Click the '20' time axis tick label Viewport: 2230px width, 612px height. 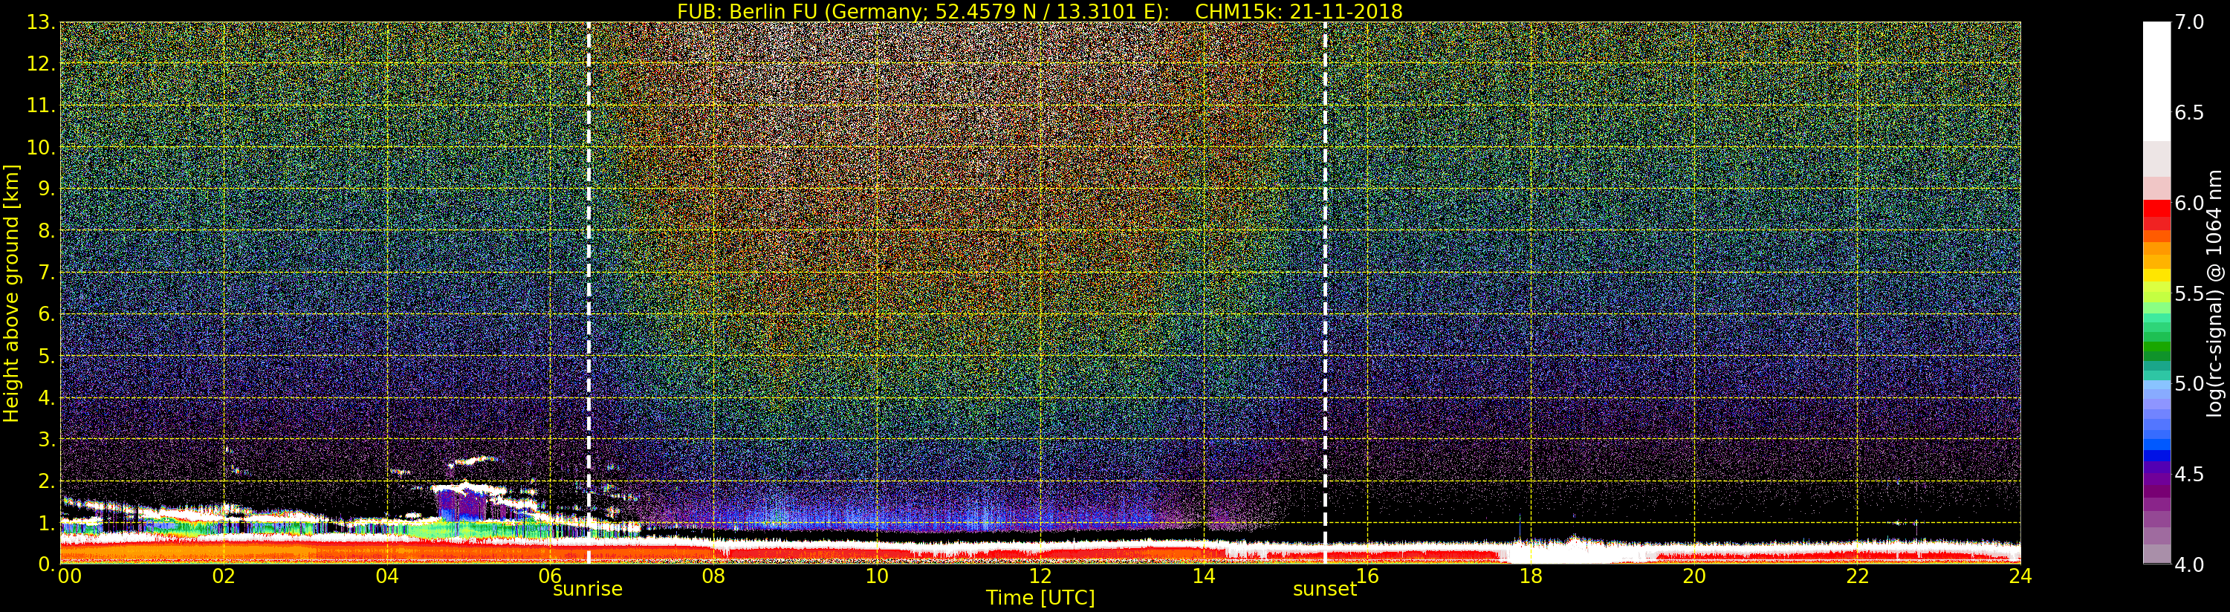tap(1693, 576)
